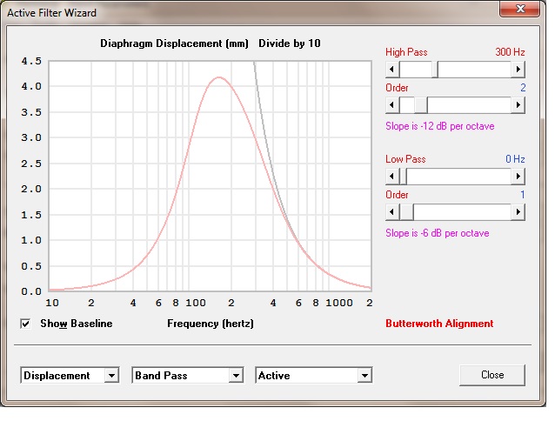Click the Diaphragm Displacement (mm) chart title
The width and height of the screenshot is (555, 421).
point(174,43)
